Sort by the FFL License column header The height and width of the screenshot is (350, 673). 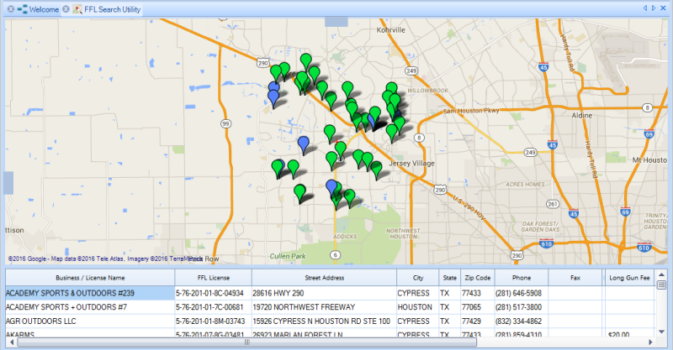tap(214, 278)
